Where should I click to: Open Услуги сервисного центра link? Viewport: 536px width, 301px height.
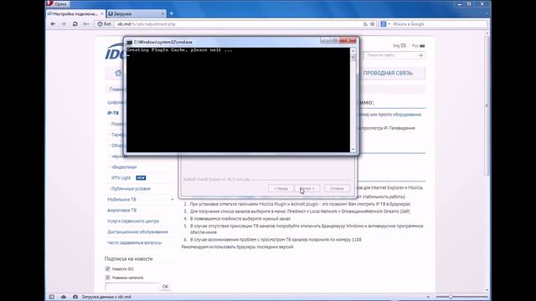pyautogui.click(x=133, y=221)
